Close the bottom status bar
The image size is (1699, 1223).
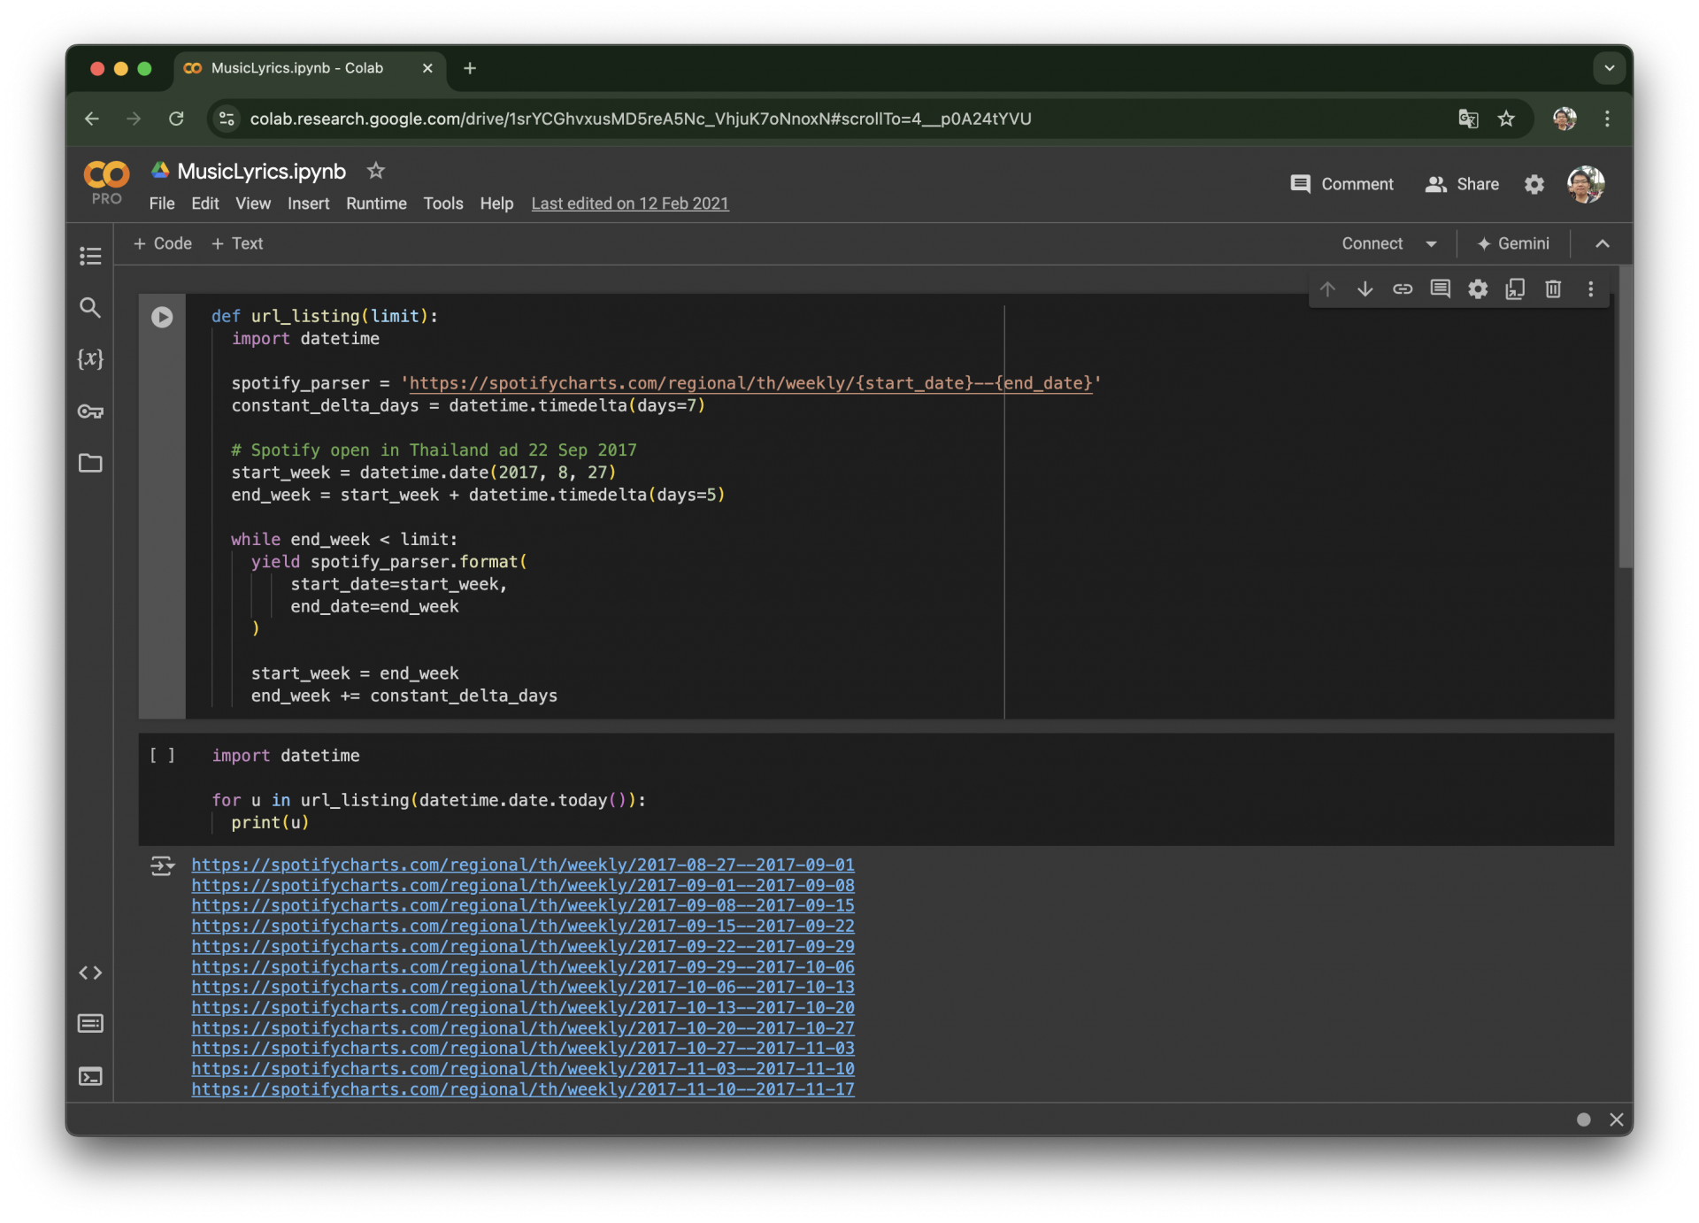point(1616,1119)
